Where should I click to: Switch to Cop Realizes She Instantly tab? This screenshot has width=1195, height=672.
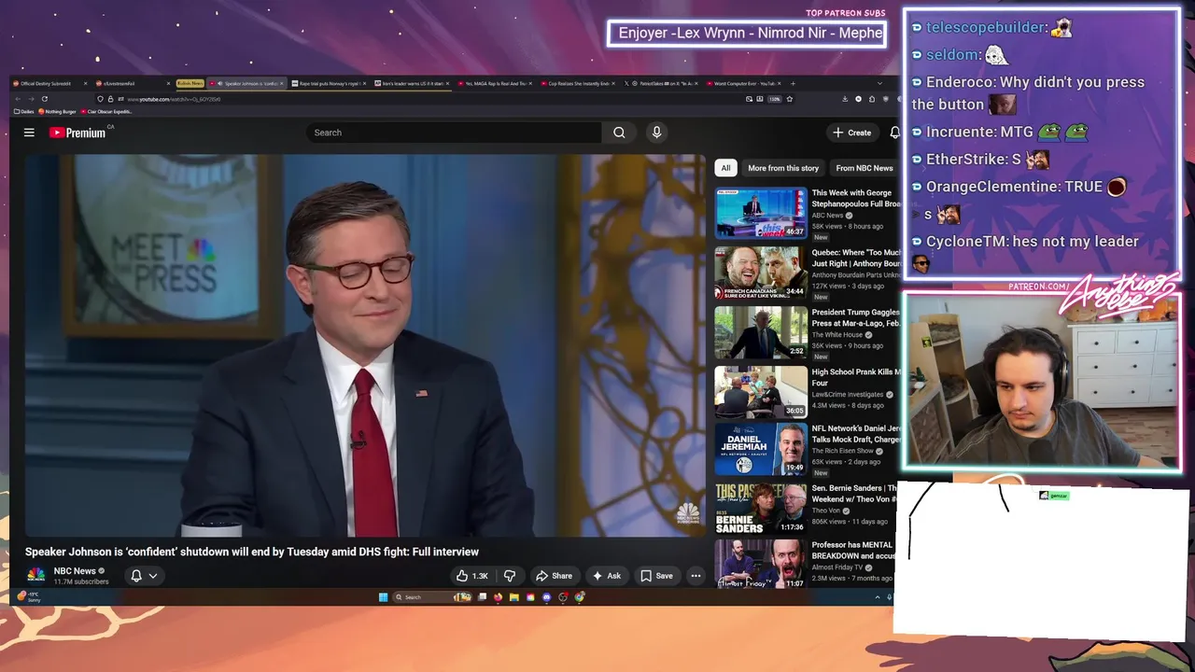pyautogui.click(x=579, y=83)
